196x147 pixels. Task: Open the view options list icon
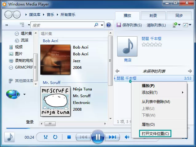tap(22, 25)
